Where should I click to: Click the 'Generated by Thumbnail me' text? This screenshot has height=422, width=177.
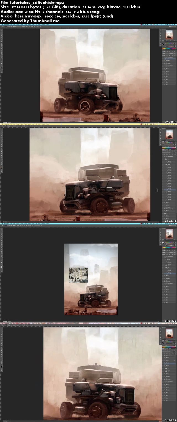30,21
